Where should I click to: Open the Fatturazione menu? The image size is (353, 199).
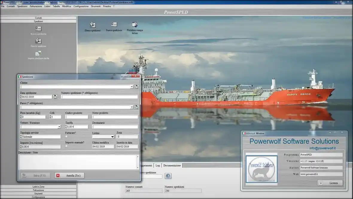pyautogui.click(x=36, y=6)
